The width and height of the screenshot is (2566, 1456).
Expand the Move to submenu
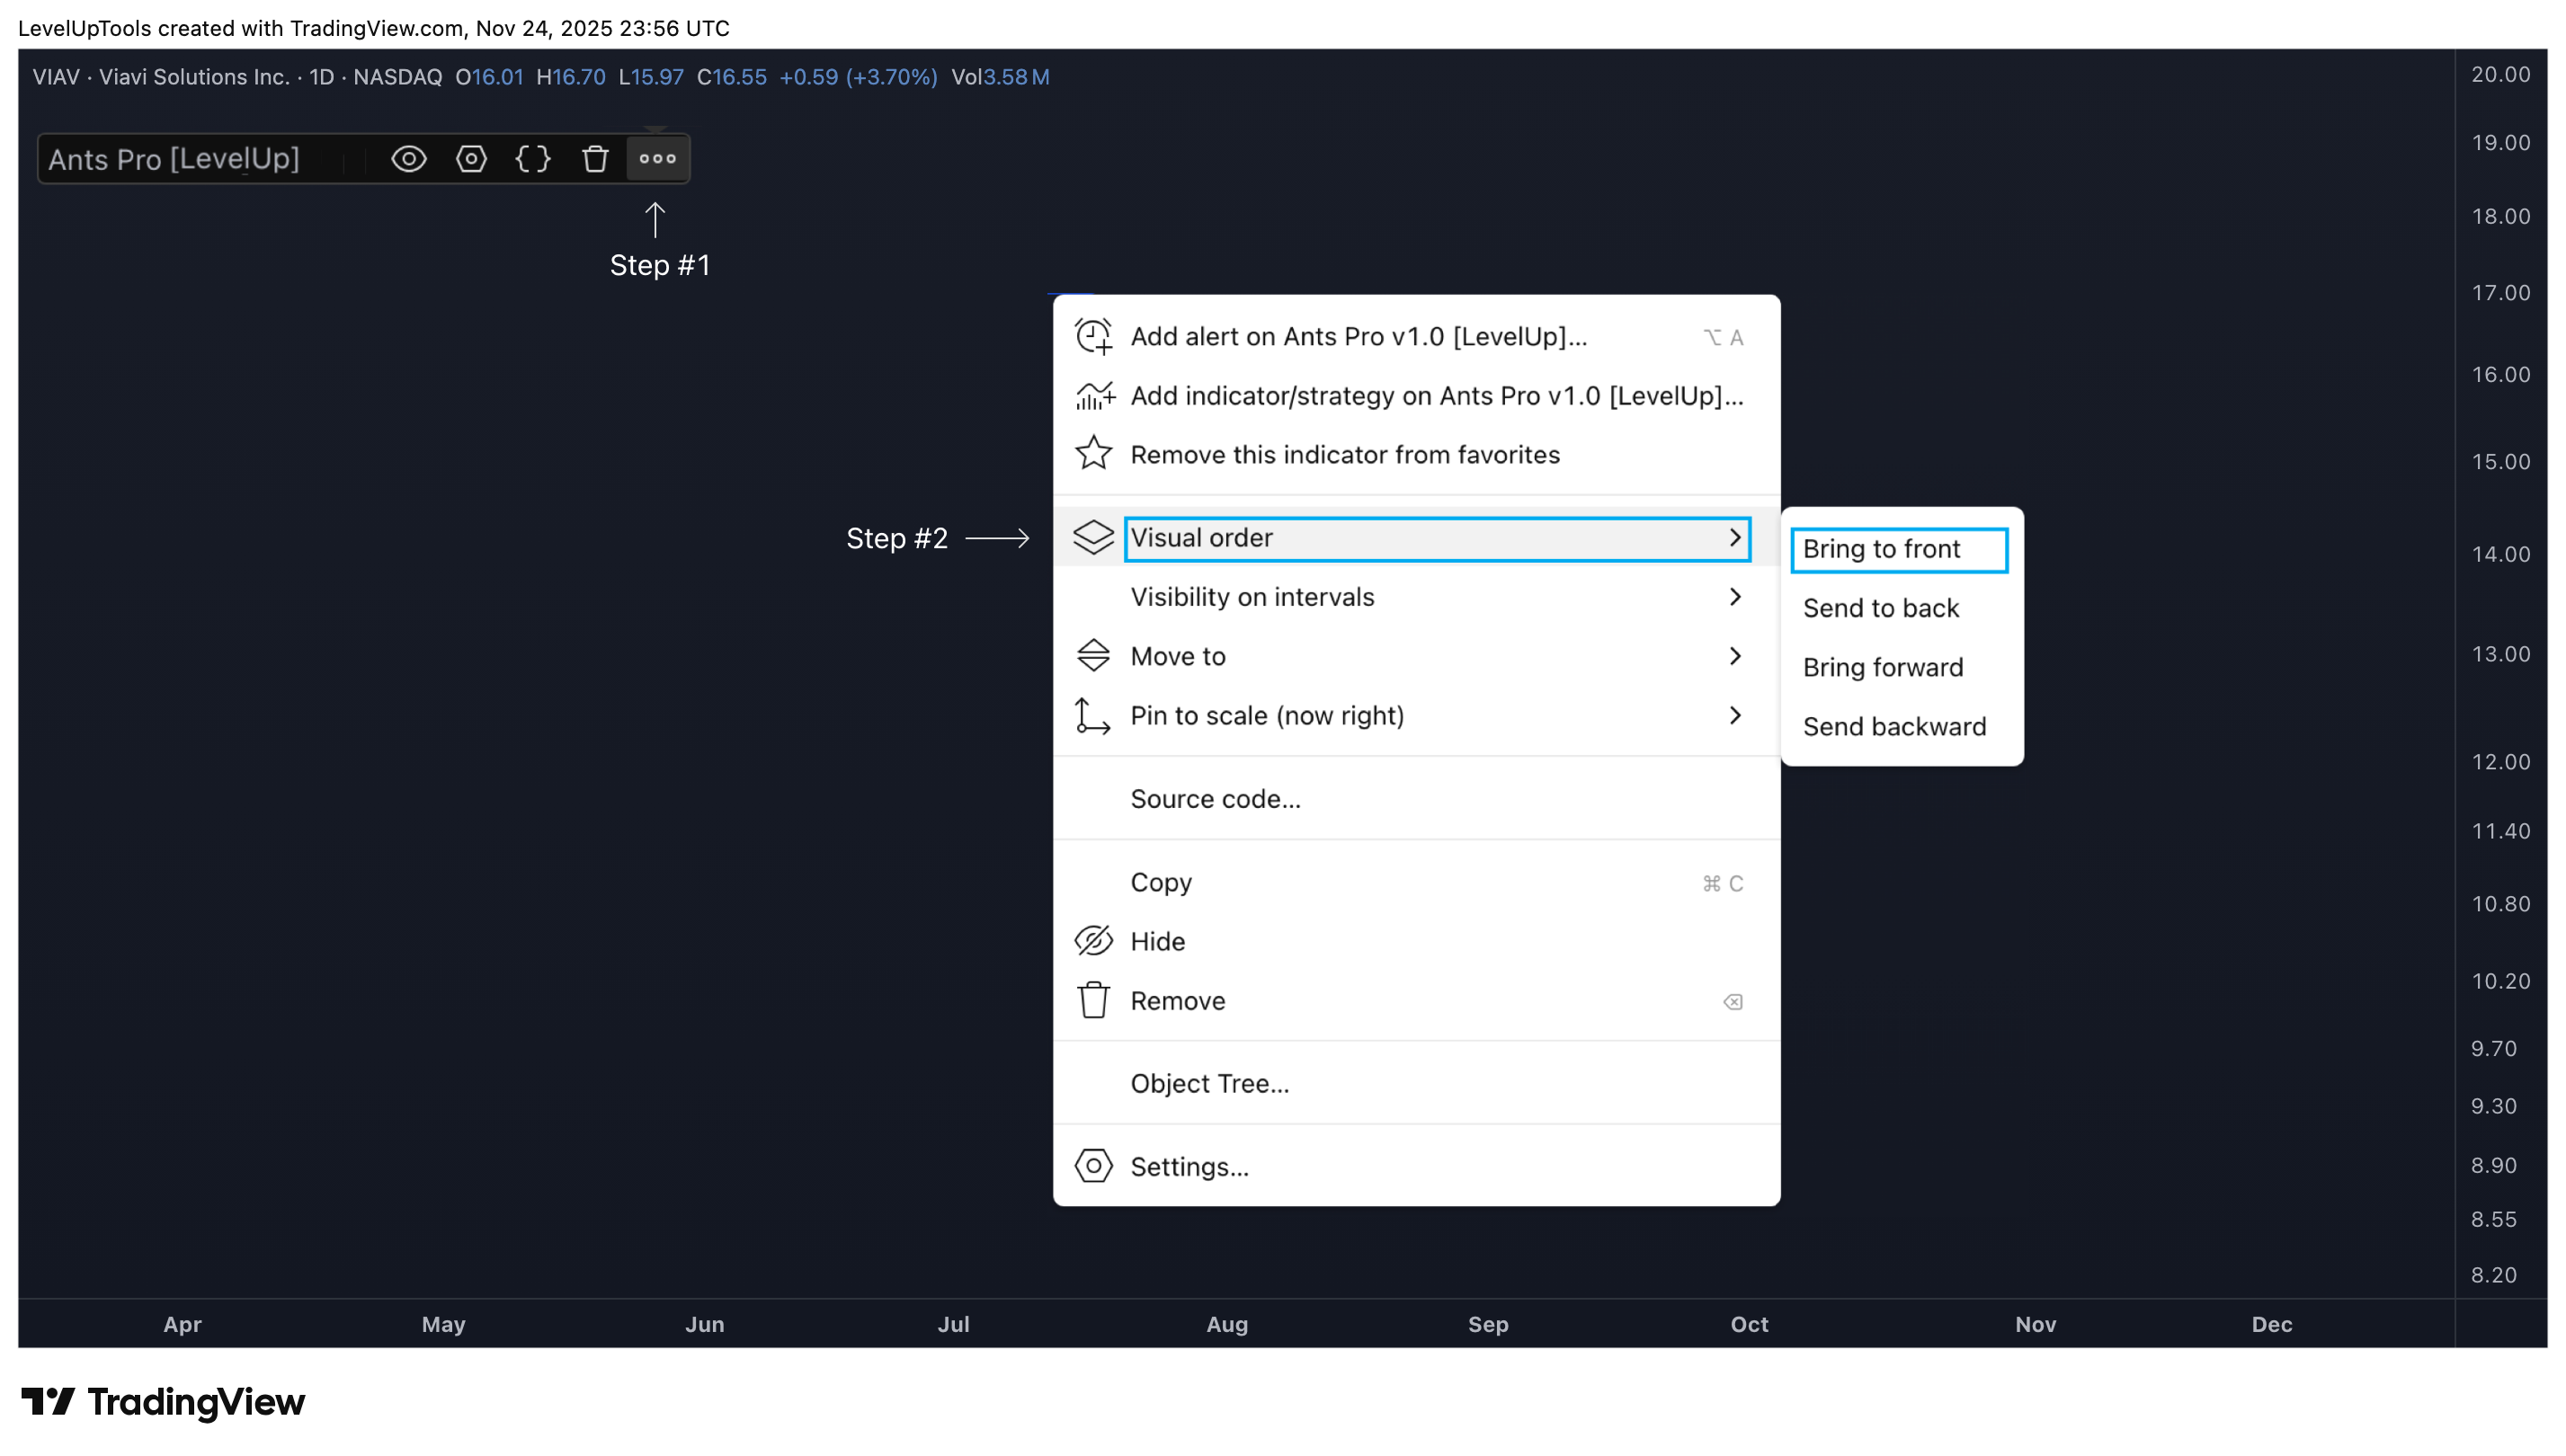coord(1417,657)
